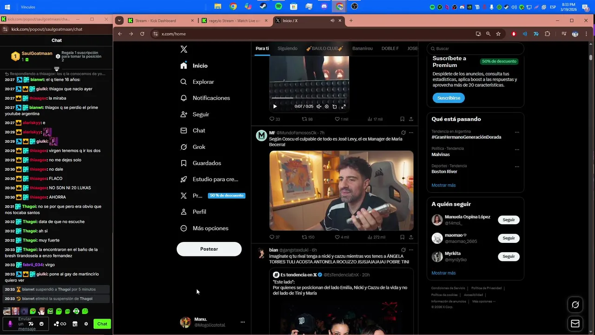The height and width of the screenshot is (335, 595).
Task: Open Chrome tab search dropdown arrow
Action: click(119, 20)
